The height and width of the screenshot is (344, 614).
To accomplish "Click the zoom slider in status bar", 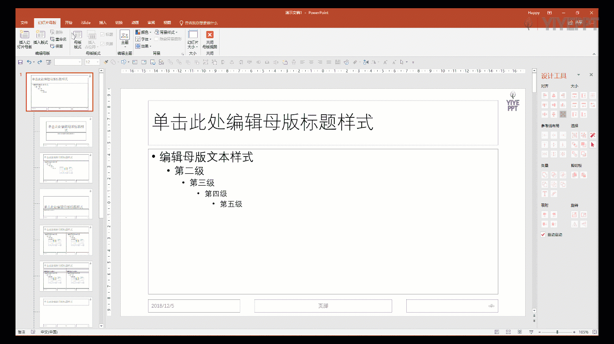I will click(557, 332).
